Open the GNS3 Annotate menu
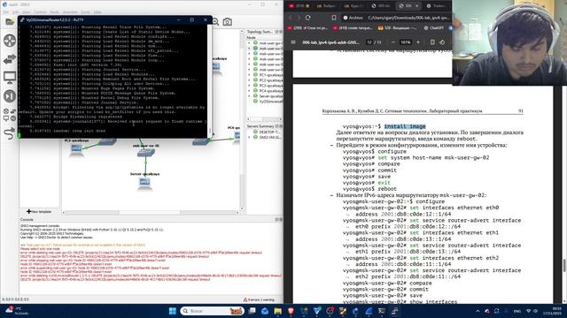The width and height of the screenshot is (567, 318). pyautogui.click(x=70, y=12)
